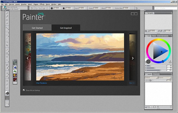Viewport: 178px width, 113px height.
Task: Click the R slider in Color panel
Action: 156,66
